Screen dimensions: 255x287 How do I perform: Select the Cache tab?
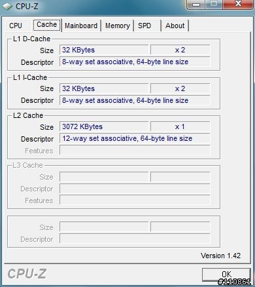47,25
